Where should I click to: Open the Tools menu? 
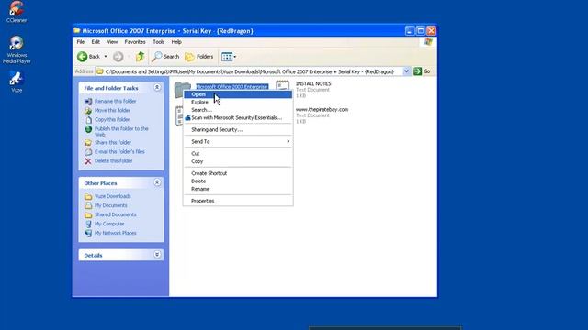tap(159, 42)
